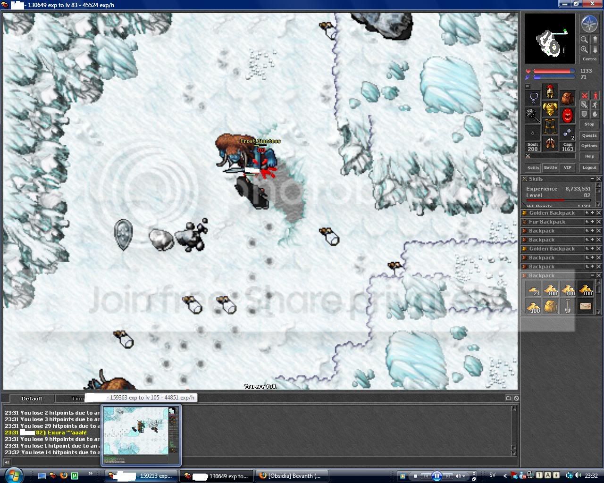The width and height of the screenshot is (604, 483).
Task: Click the speaker icon in chat input bar
Action: (7, 462)
